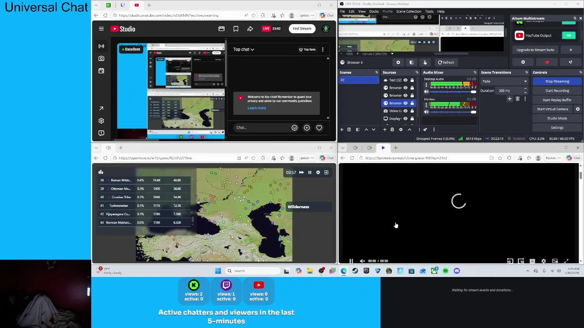Move selected source up in OBS
584x328 pixels.
409,129
